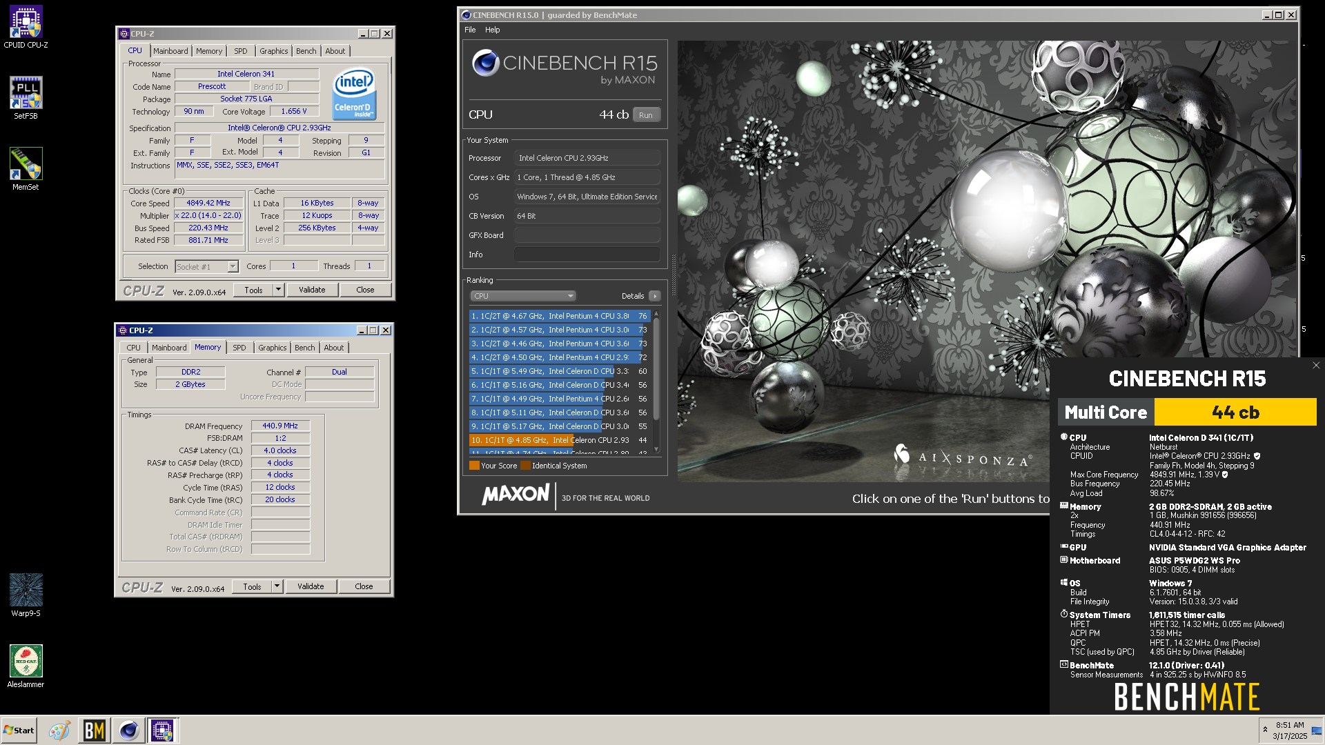Click the 44 cb Multi Core score
This screenshot has height=745, width=1325.
(1235, 413)
